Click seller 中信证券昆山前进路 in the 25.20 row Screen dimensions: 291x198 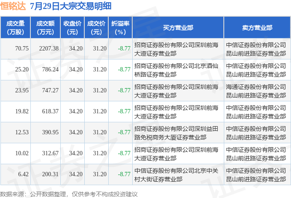coord(256,70)
